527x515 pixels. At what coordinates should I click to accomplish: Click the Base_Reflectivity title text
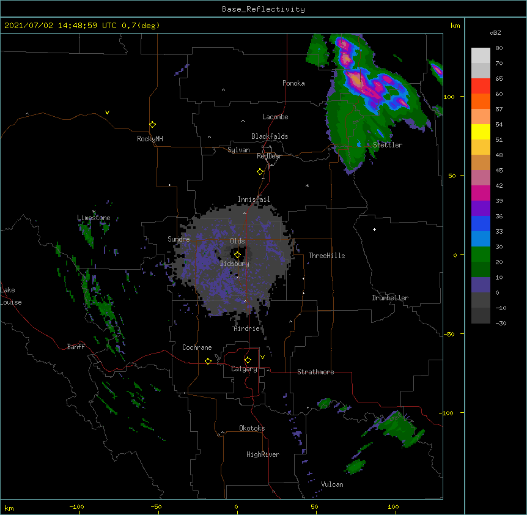click(x=263, y=9)
